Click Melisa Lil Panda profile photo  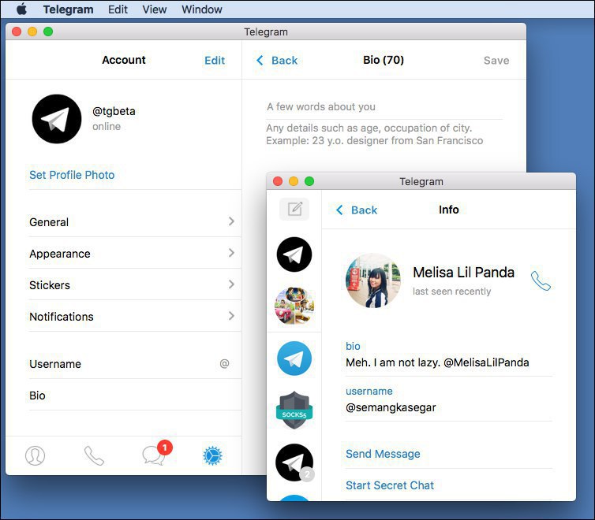373,280
